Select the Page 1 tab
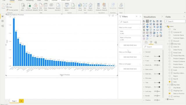This screenshot has height=105, width=186. [x=14, y=101]
